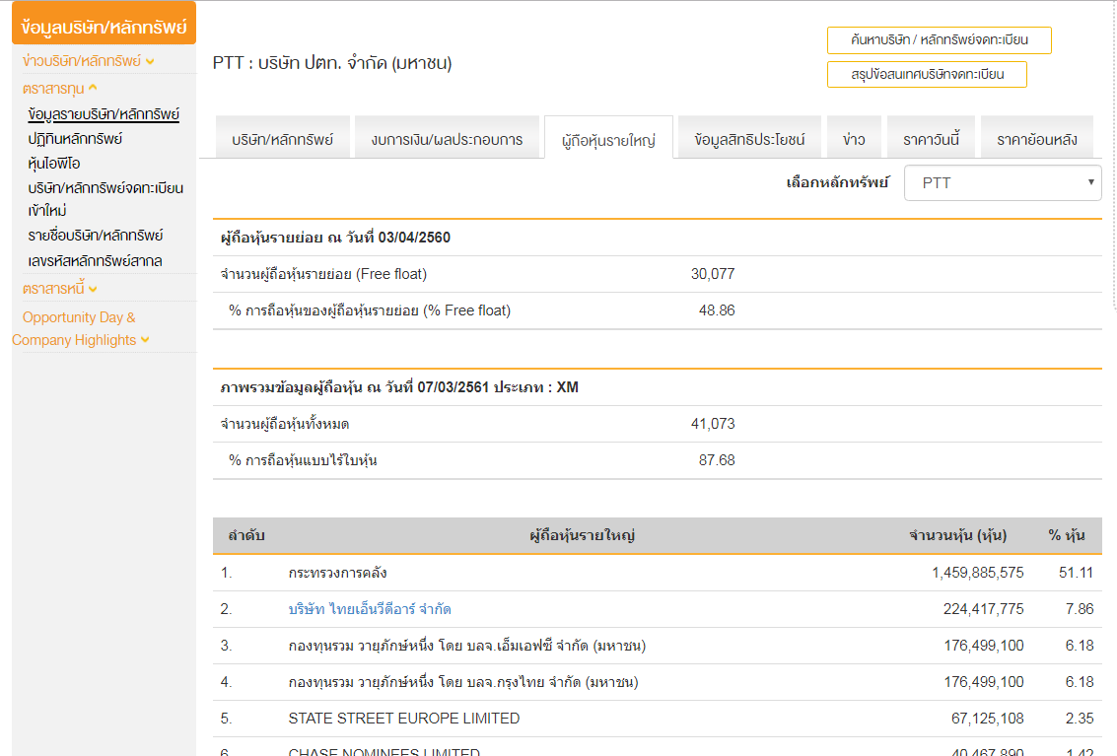Click the สรุปข้อสนเทศบริษัทจดทะเบียน button
The image size is (1117, 756).
(927, 74)
